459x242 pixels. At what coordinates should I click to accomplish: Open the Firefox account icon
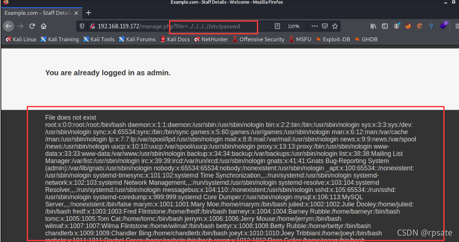click(x=397, y=26)
